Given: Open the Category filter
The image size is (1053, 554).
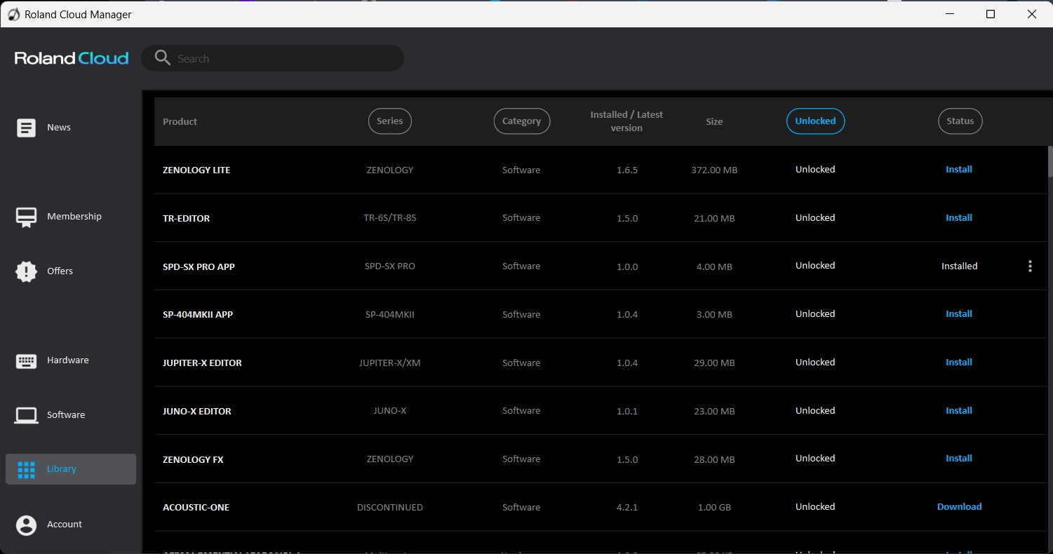Looking at the screenshot, I should pyautogui.click(x=521, y=121).
